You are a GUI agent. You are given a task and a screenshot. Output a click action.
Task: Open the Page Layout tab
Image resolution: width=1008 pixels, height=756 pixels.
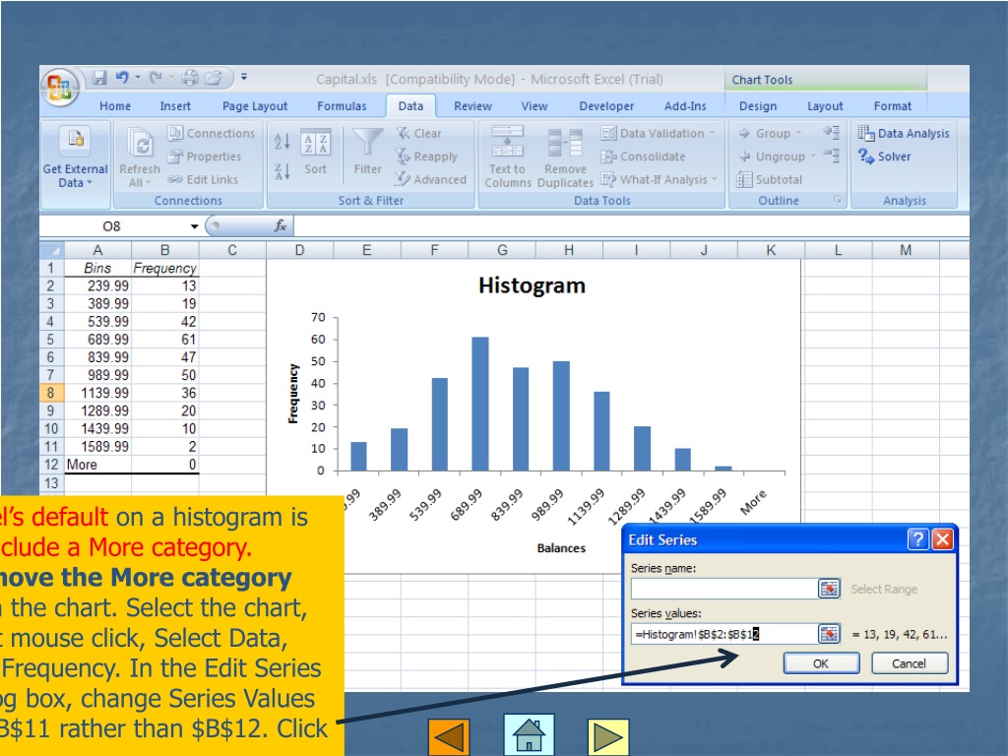(x=255, y=106)
